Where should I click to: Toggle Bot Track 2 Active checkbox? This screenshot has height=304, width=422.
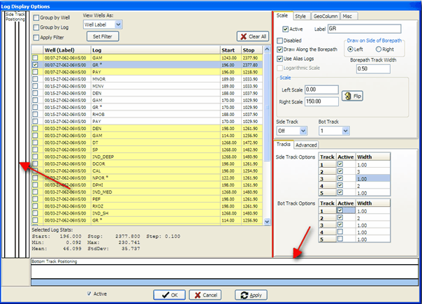pyautogui.click(x=340, y=217)
